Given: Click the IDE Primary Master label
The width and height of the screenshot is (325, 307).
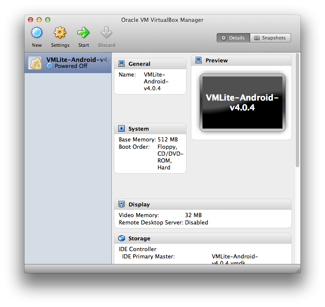Looking at the screenshot, I should coord(148,256).
